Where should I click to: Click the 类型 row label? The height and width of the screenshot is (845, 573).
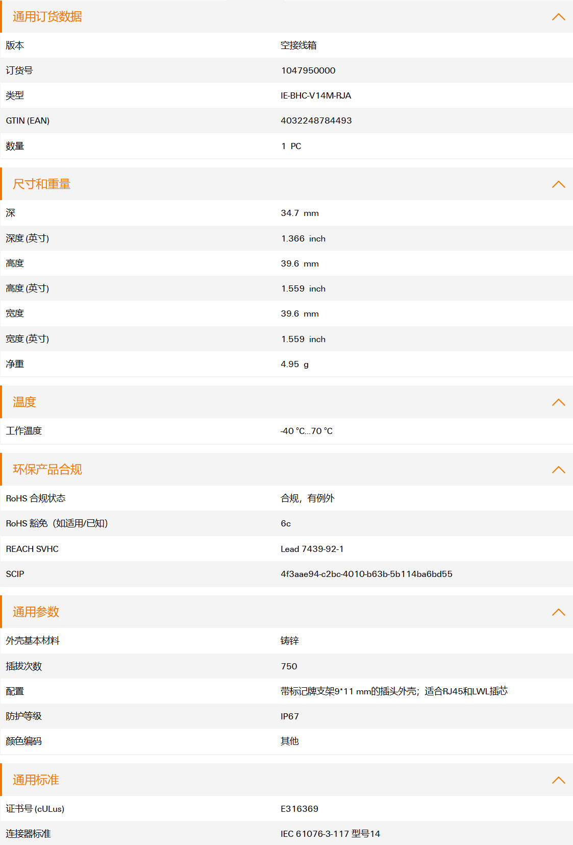[x=15, y=95]
